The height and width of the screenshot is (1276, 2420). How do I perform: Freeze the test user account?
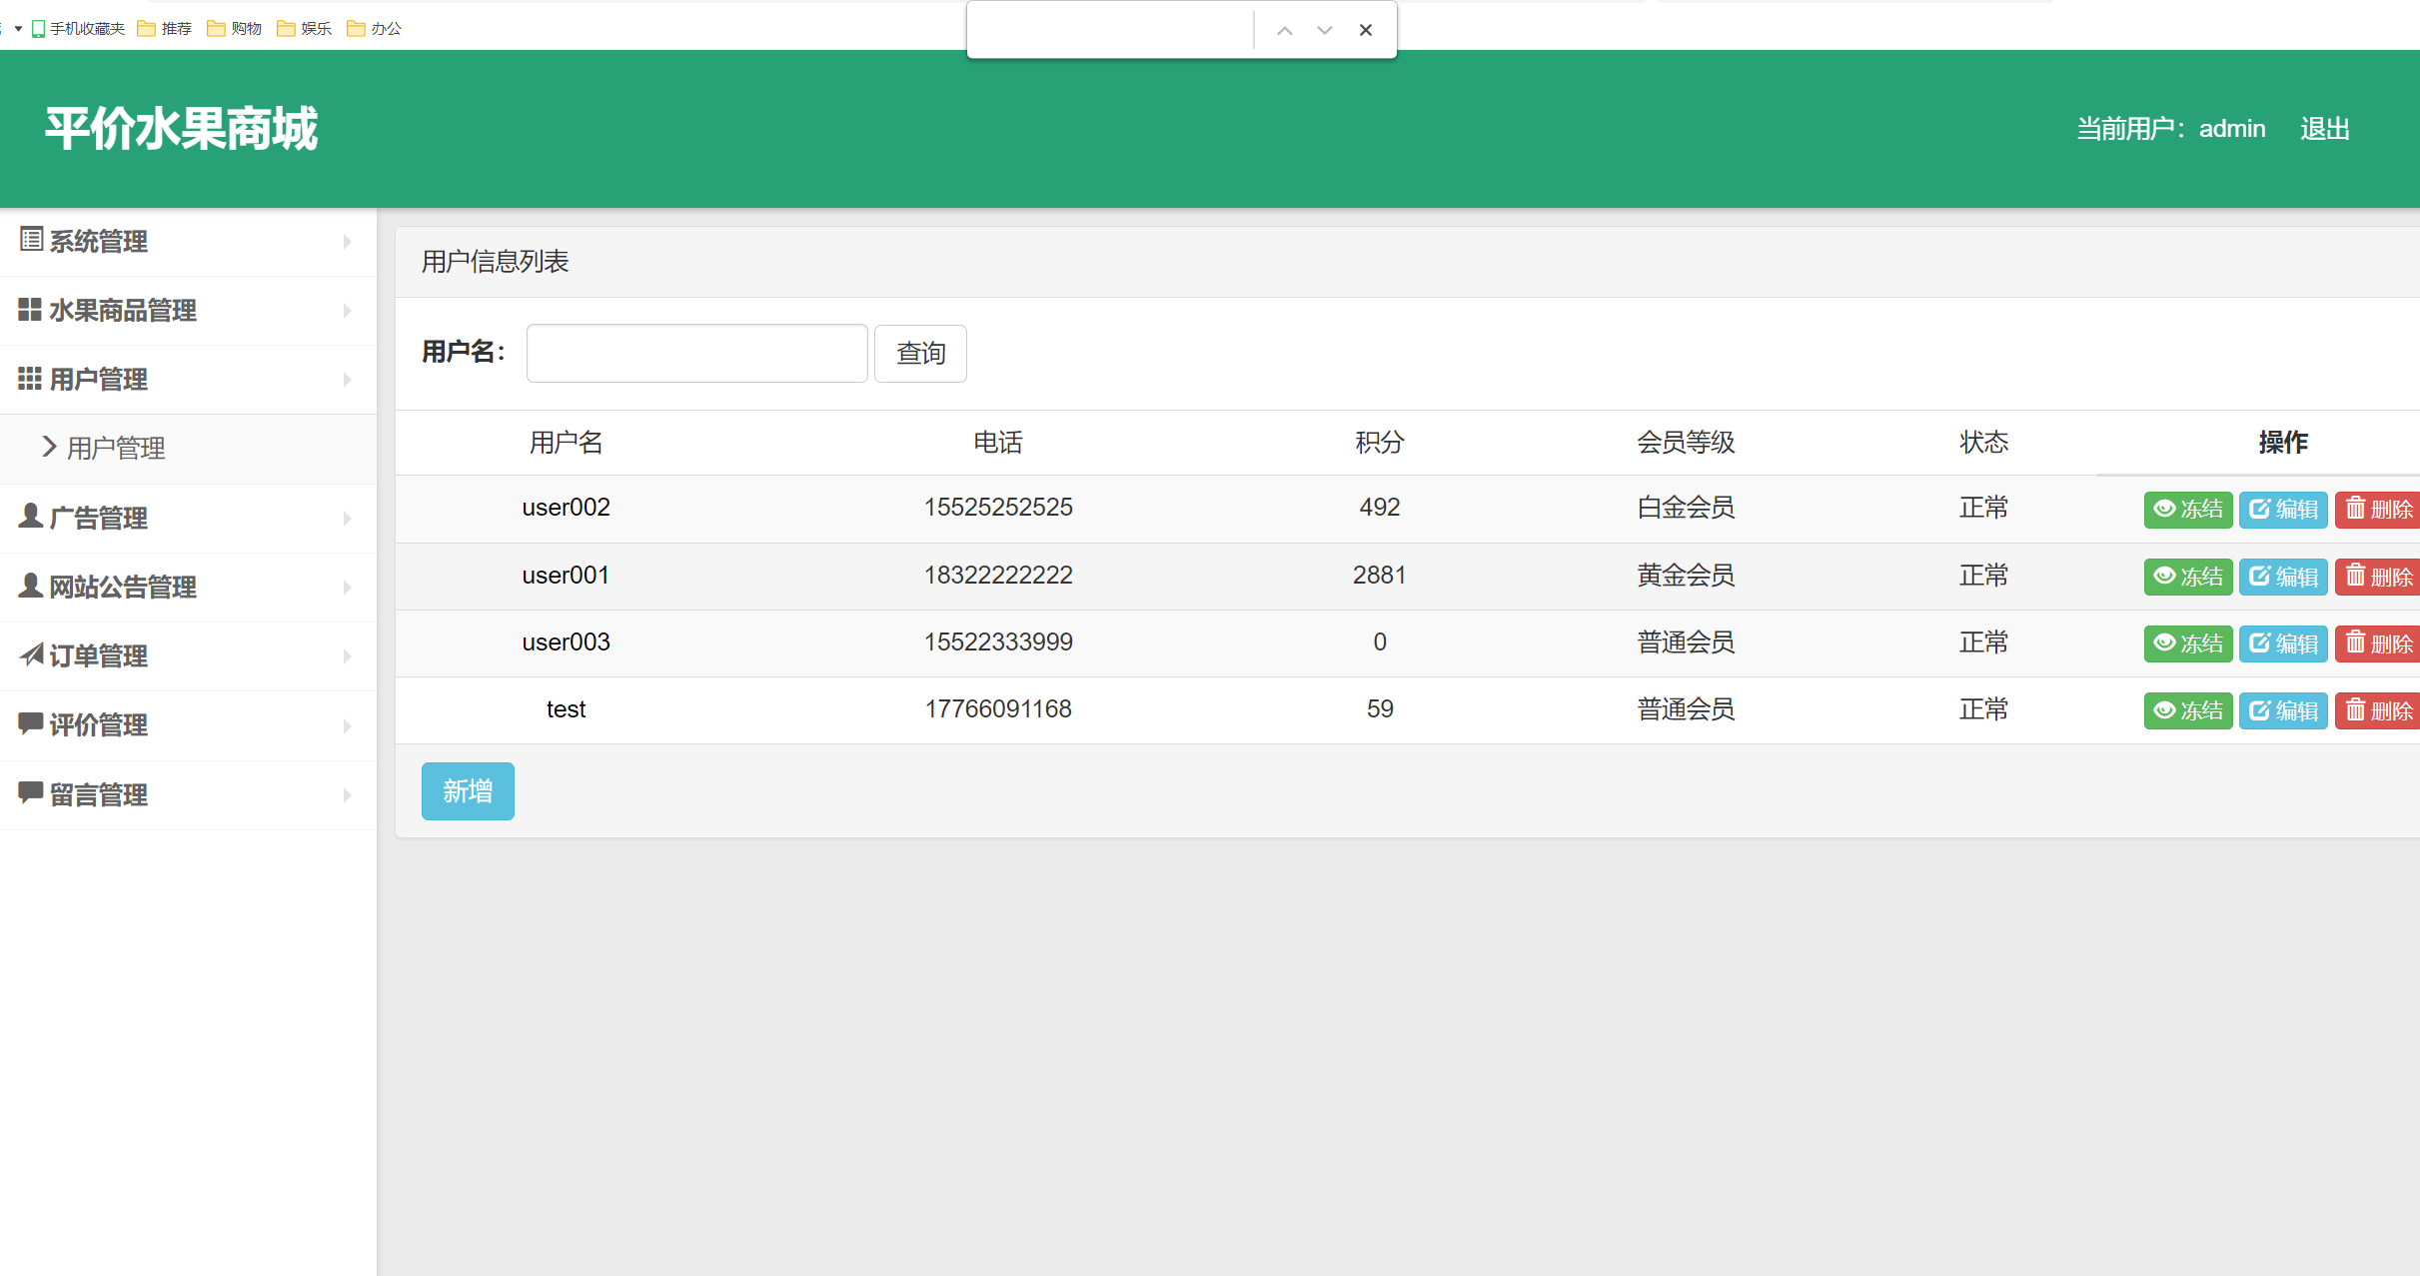point(2187,710)
